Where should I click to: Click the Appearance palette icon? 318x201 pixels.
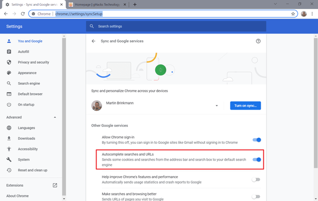9,73
